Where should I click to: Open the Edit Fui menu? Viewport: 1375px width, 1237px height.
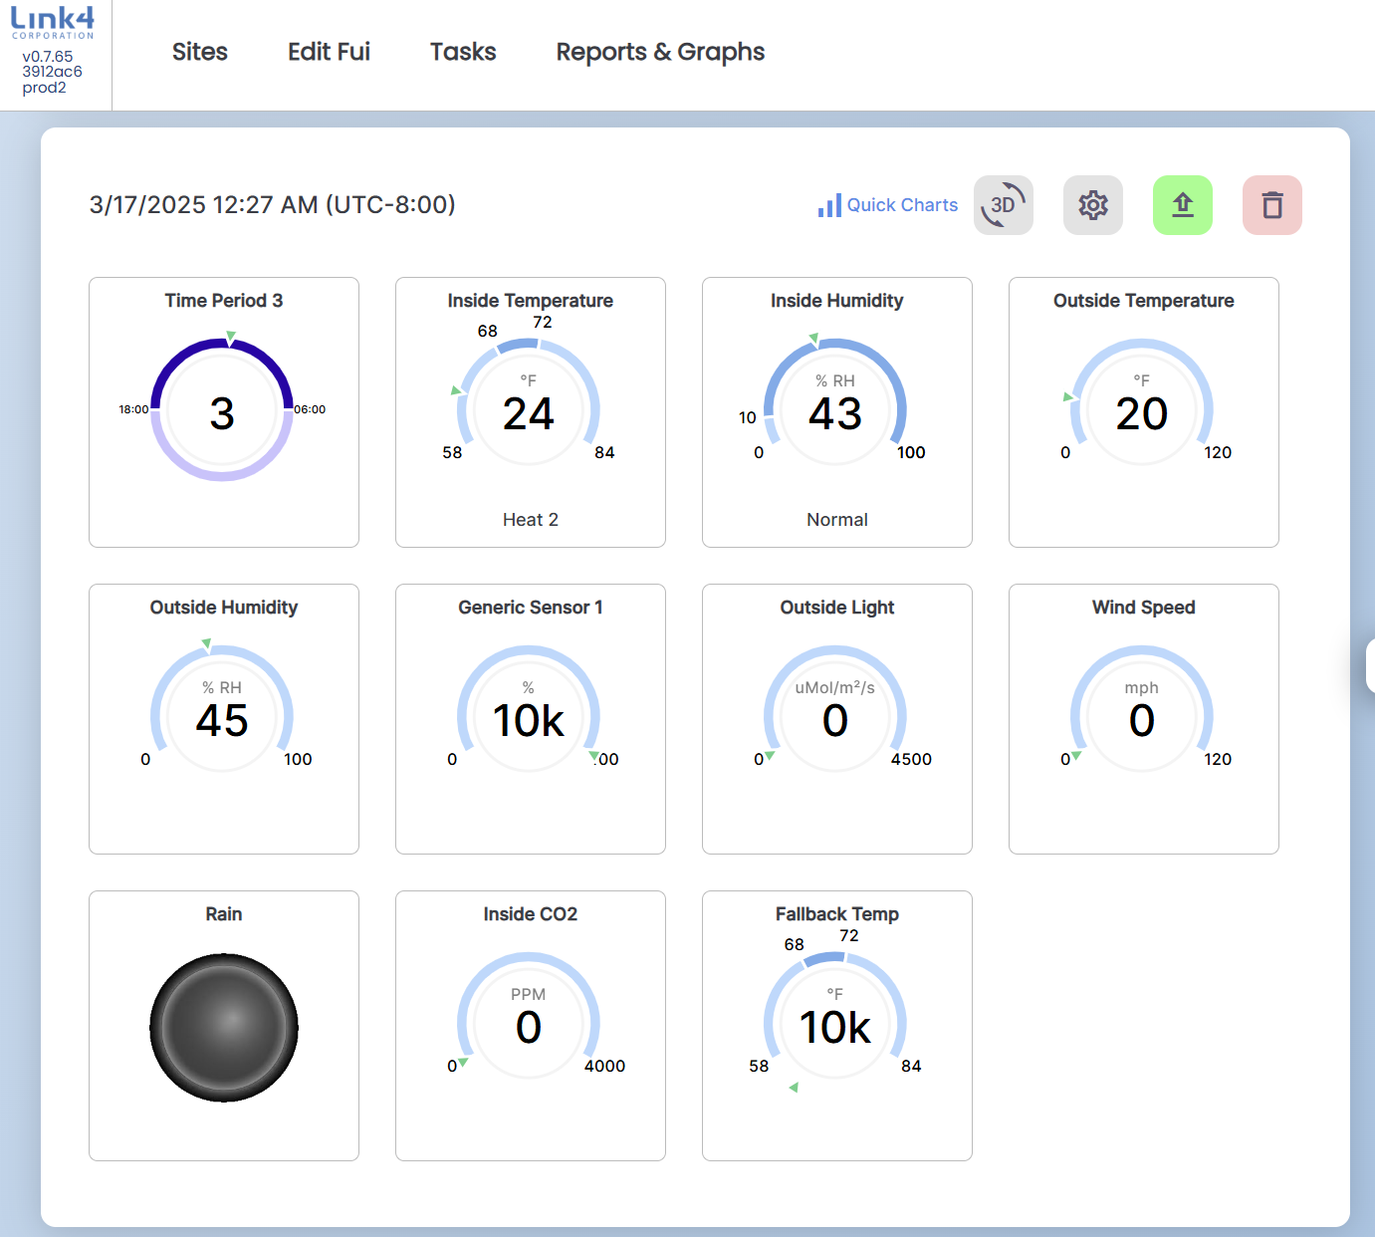[x=329, y=52]
